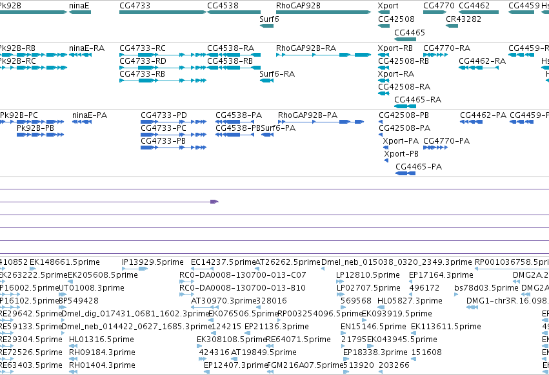The width and height of the screenshot is (549, 375).
Task: Select the ninaE-PA protein feature
Action: click(x=82, y=122)
